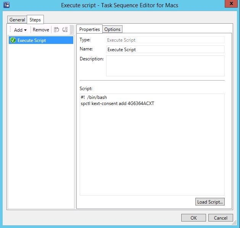Click the Name field containing Execute Script
The height and width of the screenshot is (228, 240).
click(x=165, y=49)
